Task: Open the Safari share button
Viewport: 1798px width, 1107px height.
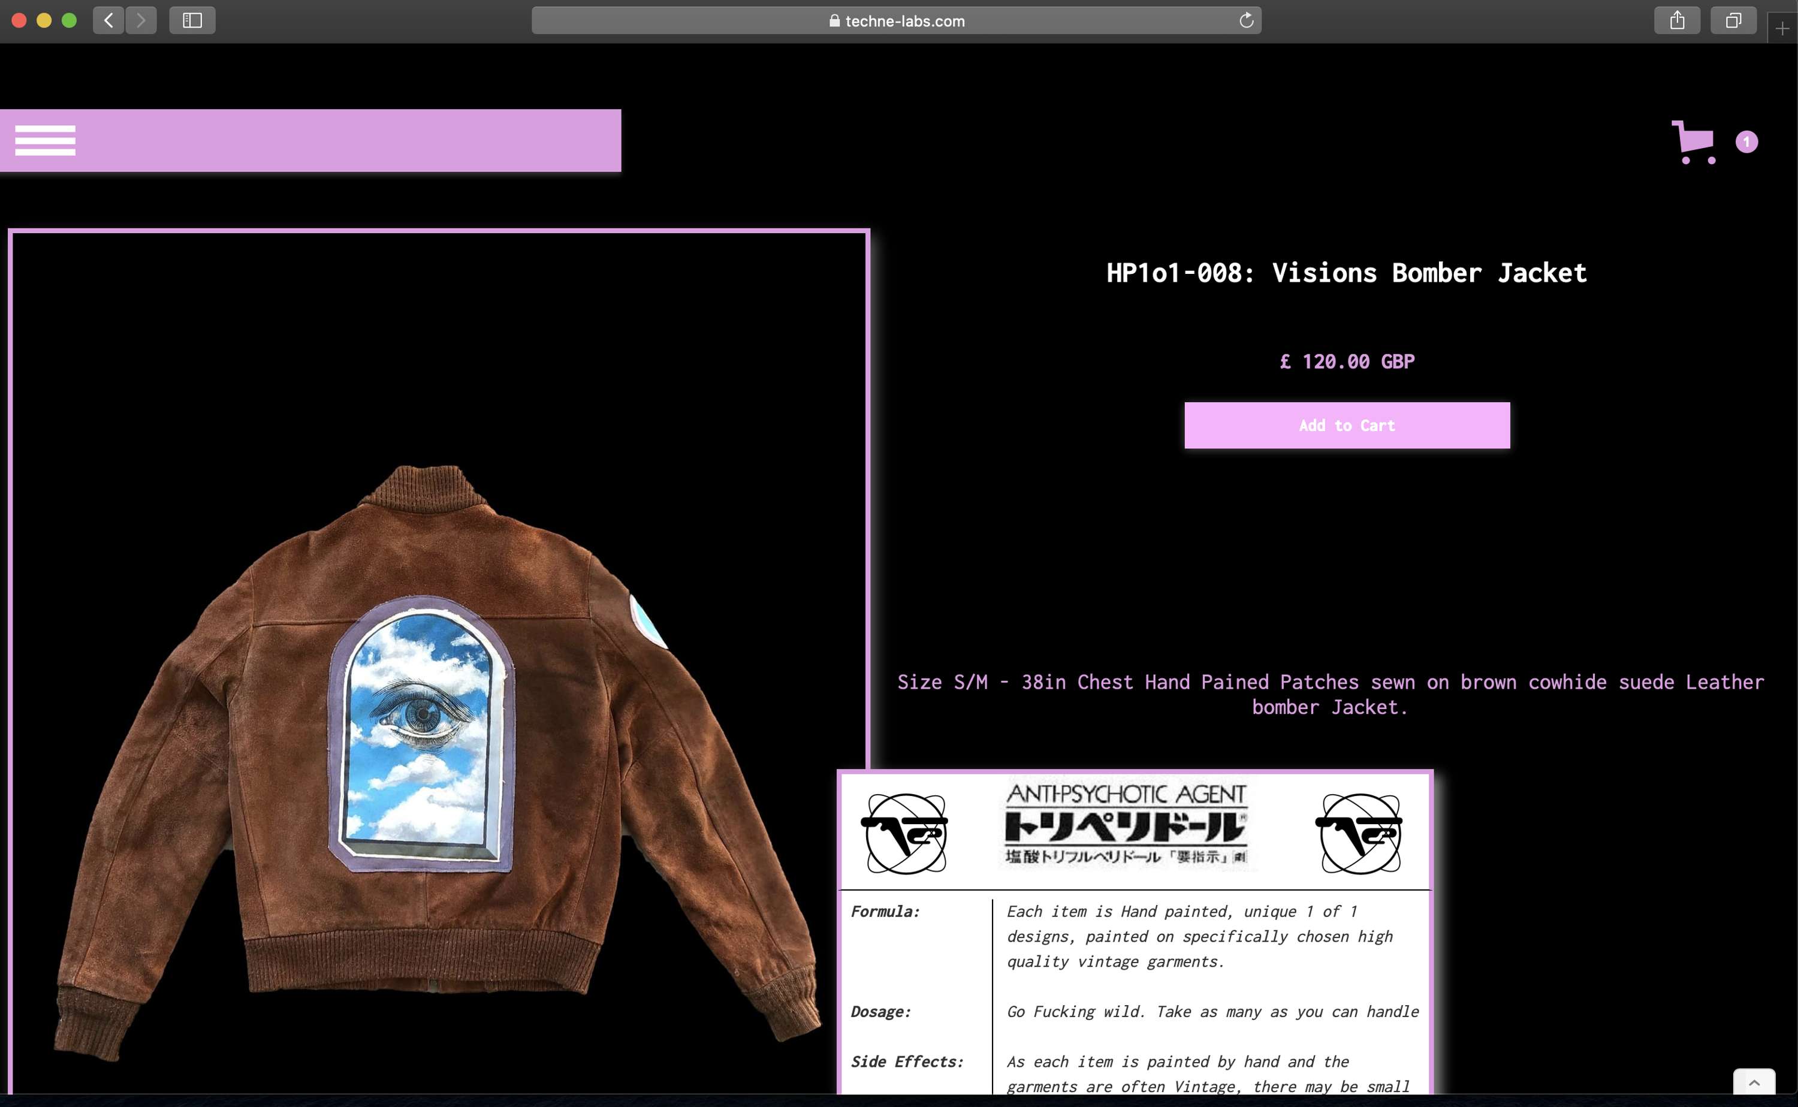Action: coord(1677,20)
